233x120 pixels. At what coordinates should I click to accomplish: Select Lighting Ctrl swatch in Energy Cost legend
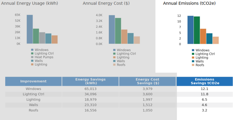[114, 54]
